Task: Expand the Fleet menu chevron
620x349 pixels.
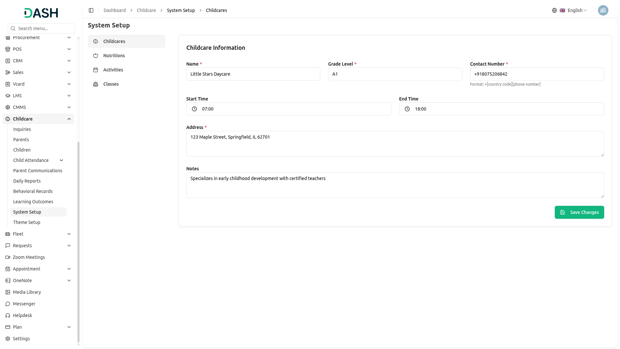Action: click(x=69, y=234)
